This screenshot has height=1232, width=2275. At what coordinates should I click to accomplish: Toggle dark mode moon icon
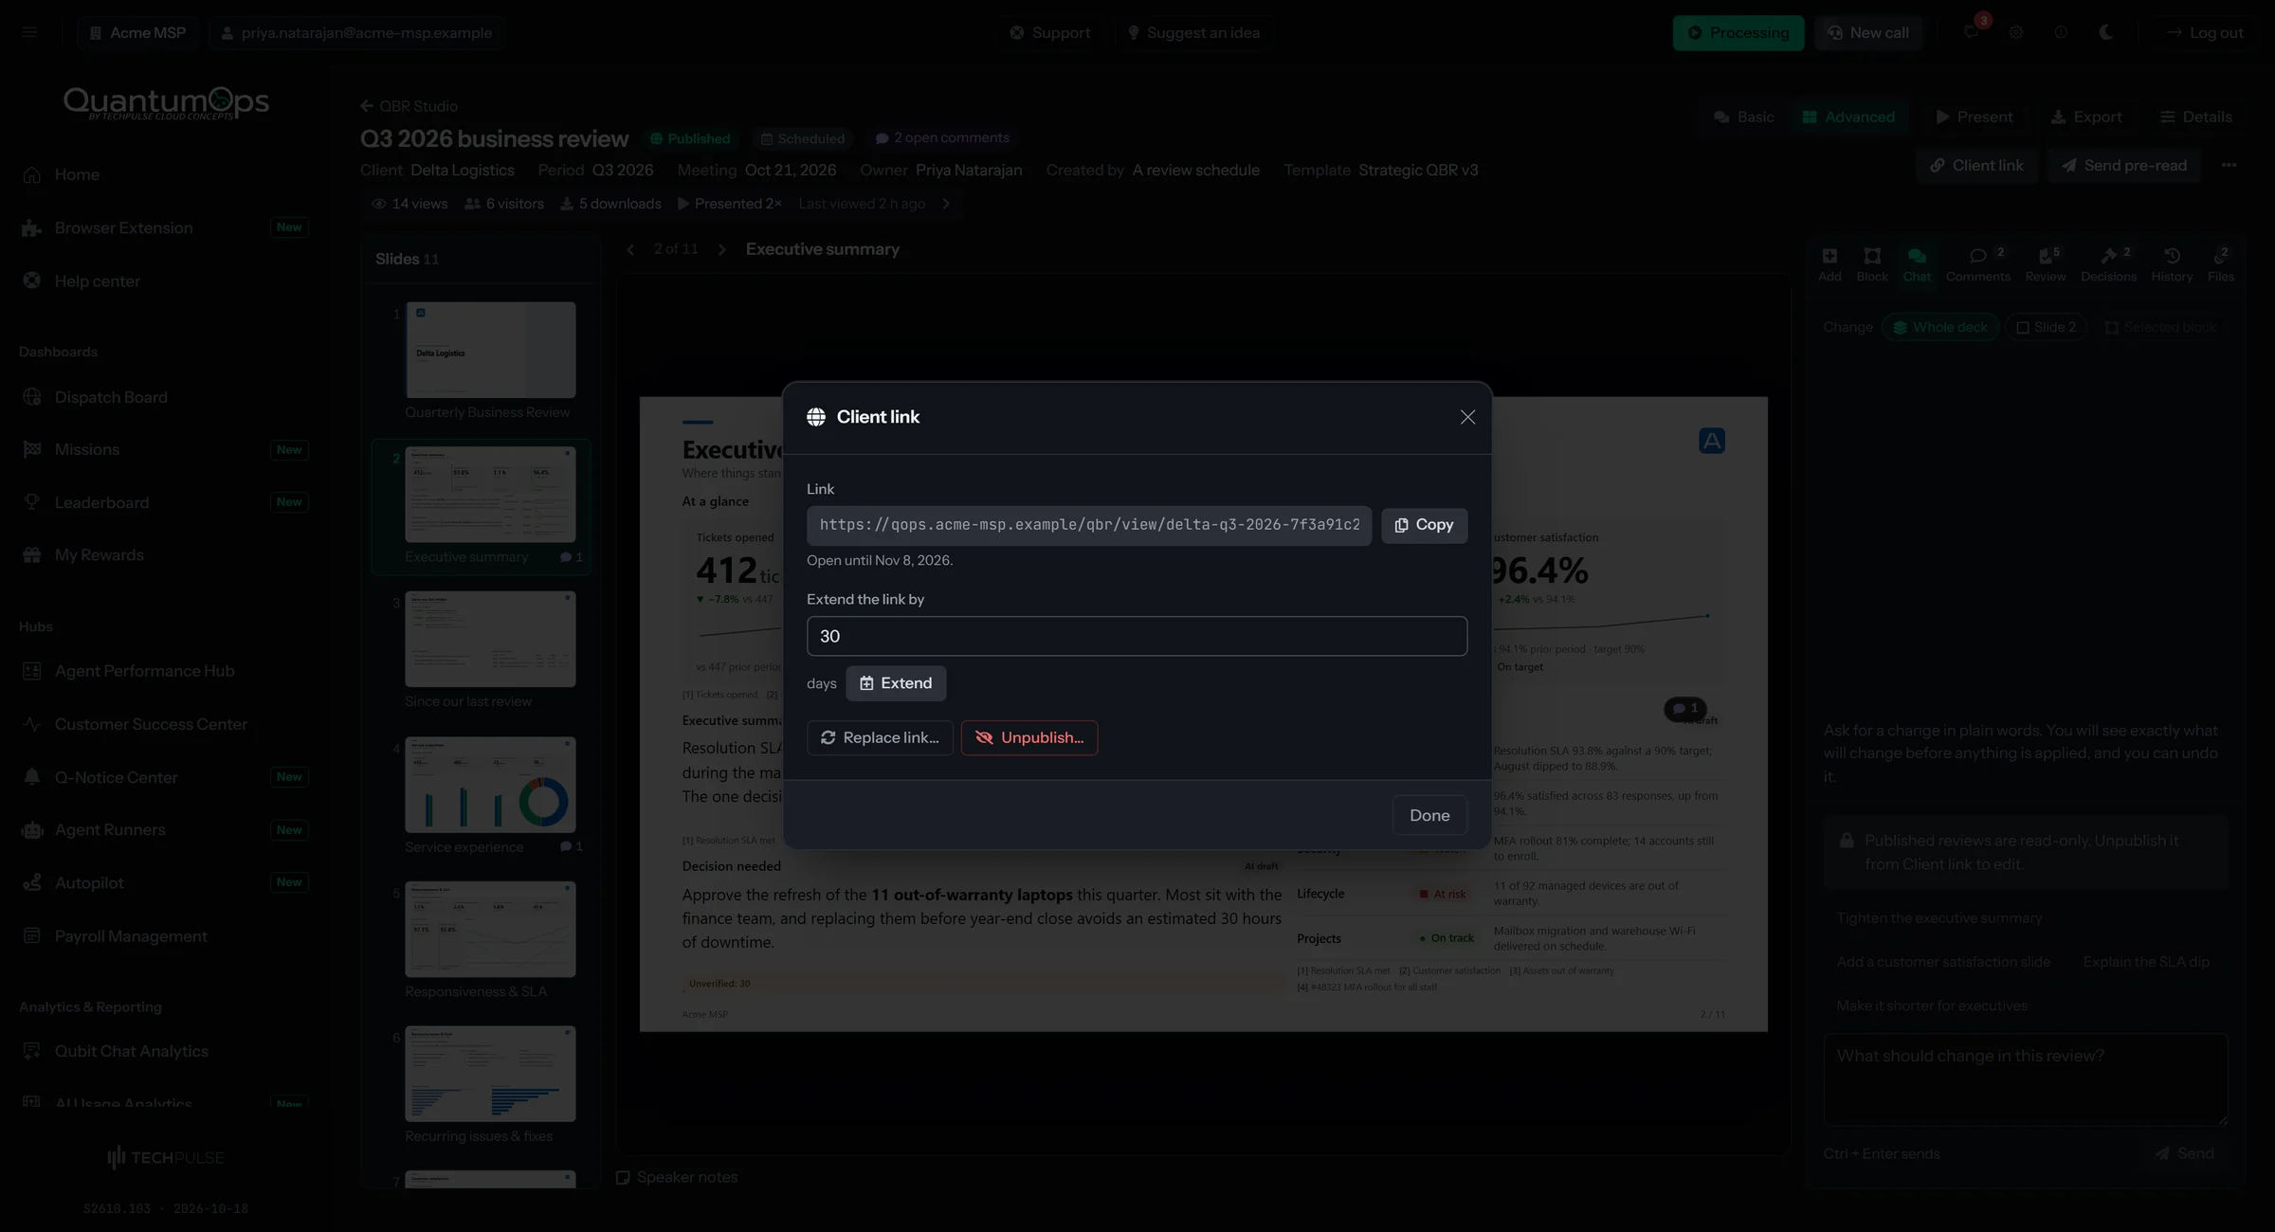pos(2106,32)
